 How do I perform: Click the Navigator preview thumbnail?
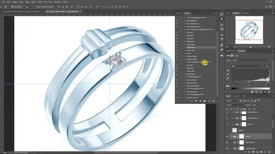tap(249, 30)
